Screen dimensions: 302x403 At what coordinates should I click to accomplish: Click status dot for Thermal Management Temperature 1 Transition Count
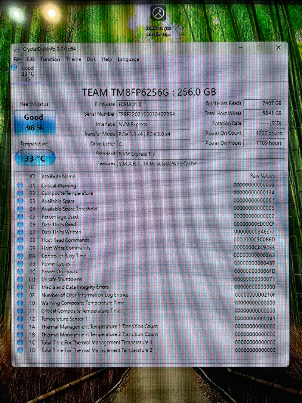pos(20,327)
